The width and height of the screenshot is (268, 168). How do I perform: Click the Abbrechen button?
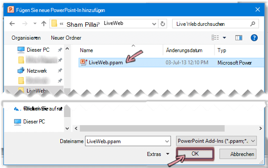pos(238,154)
